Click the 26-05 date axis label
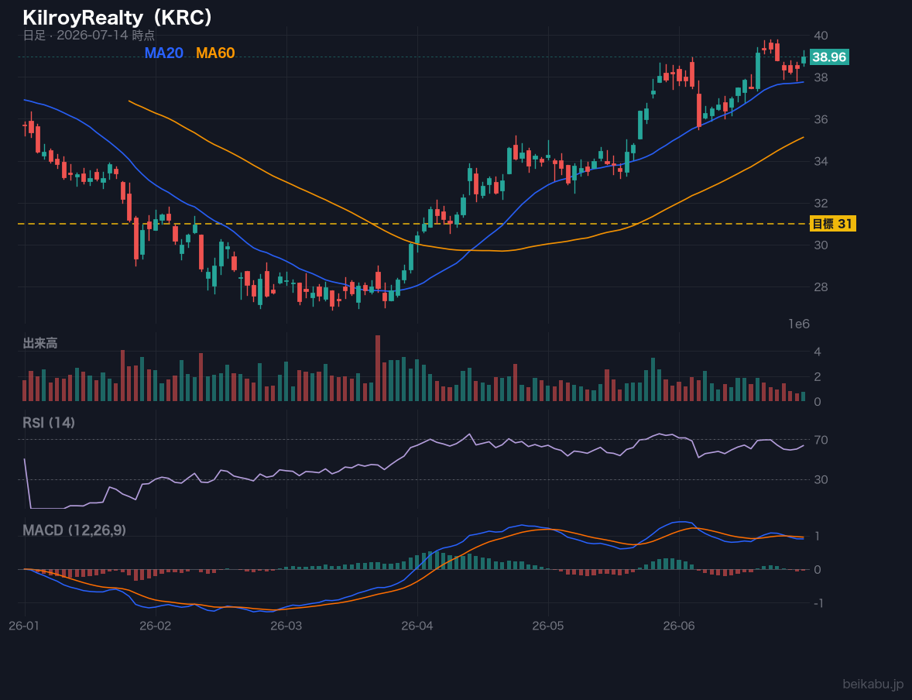The width and height of the screenshot is (912, 700). 548,626
